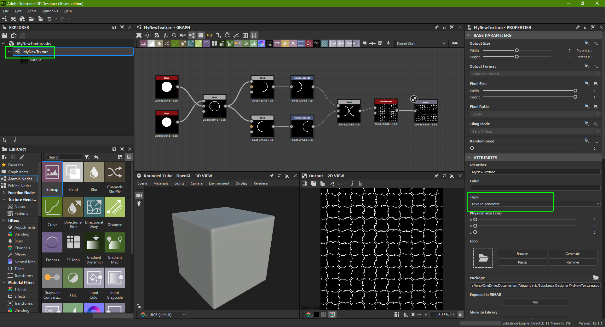605x327 pixels.
Task: Click the Bitmap node in the library
Action: (x=52, y=179)
